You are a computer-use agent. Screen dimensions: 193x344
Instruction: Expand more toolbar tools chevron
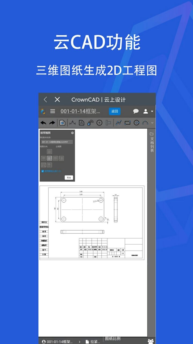point(153,123)
